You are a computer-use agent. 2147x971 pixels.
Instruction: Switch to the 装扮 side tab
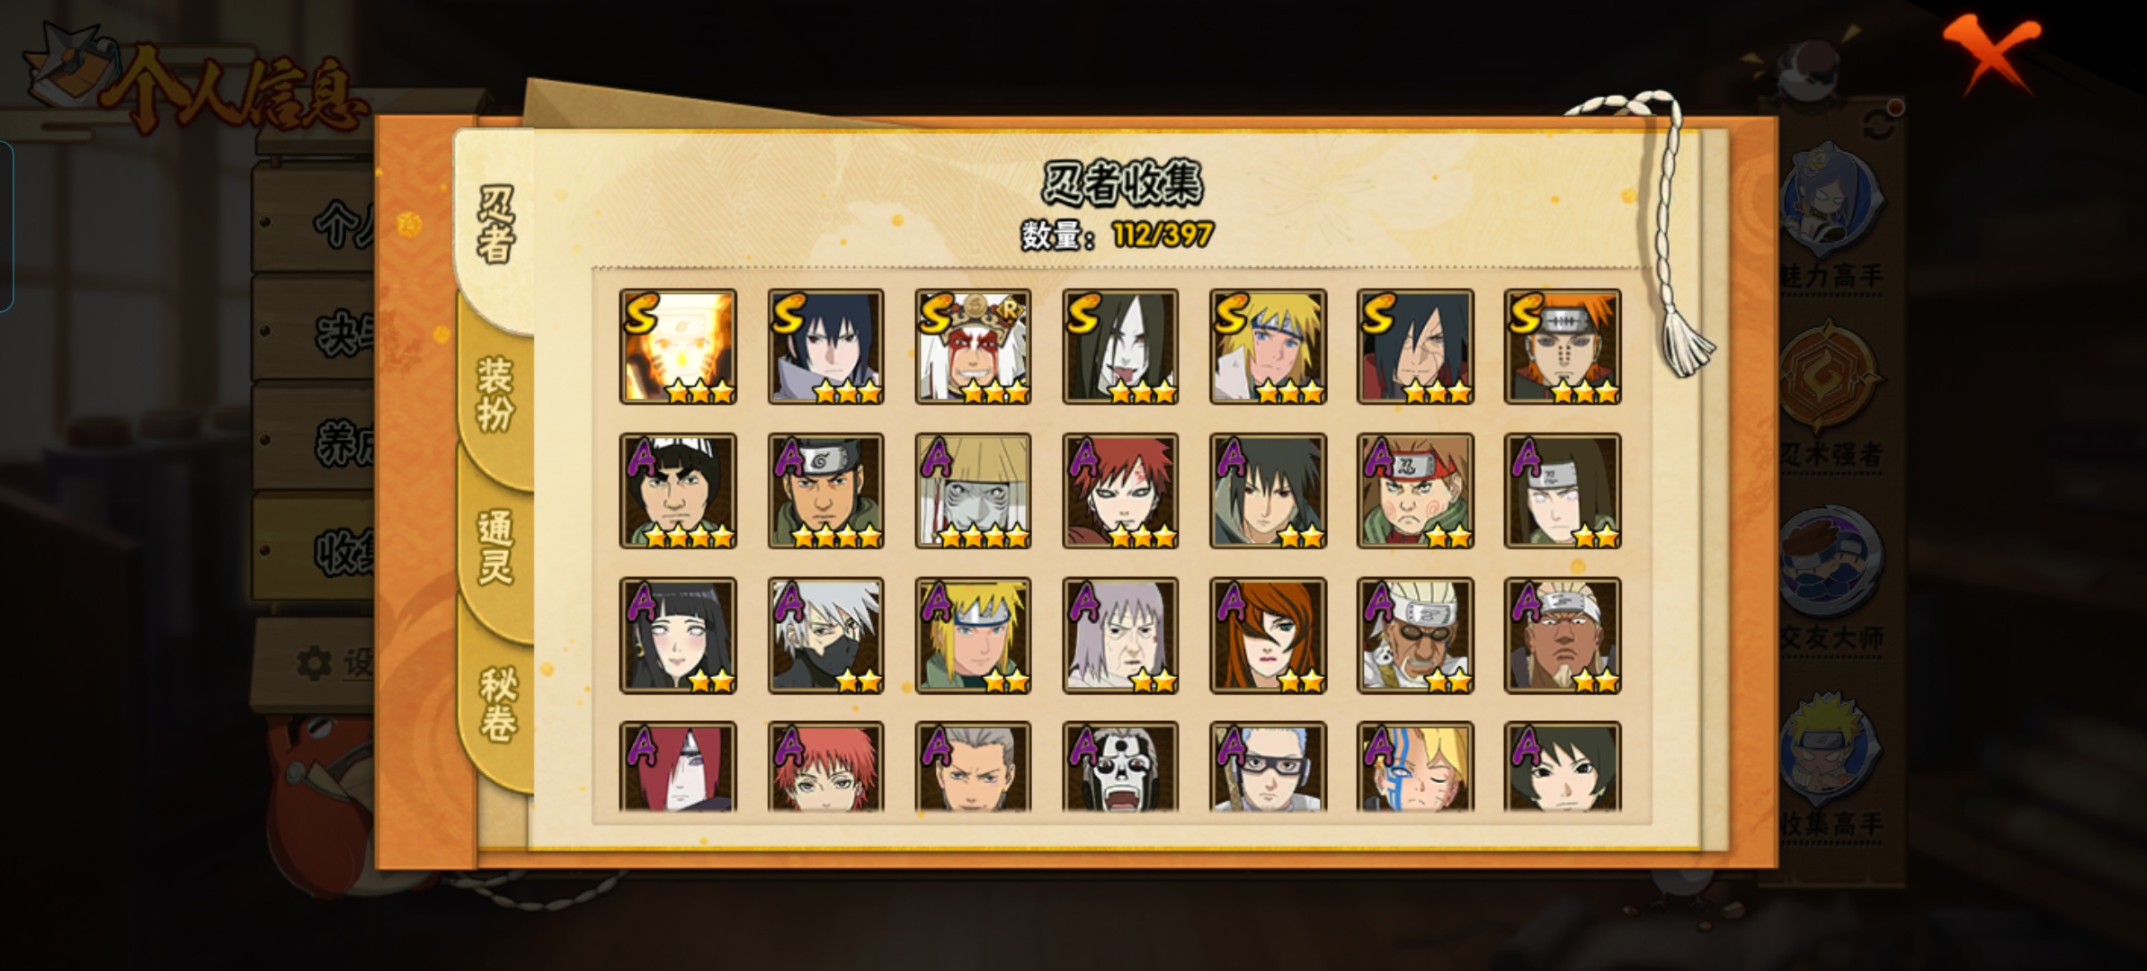click(x=494, y=396)
